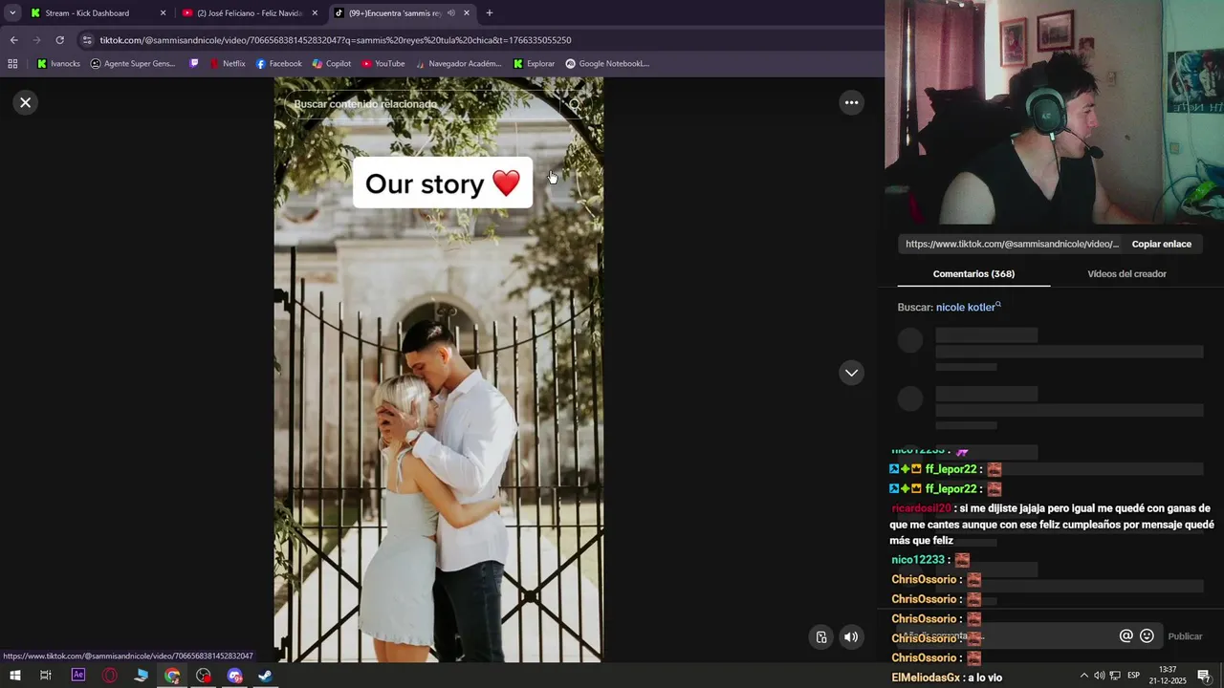Image resolution: width=1224 pixels, height=688 pixels.
Task: Open the Windows Start menu
Action: coord(14,676)
